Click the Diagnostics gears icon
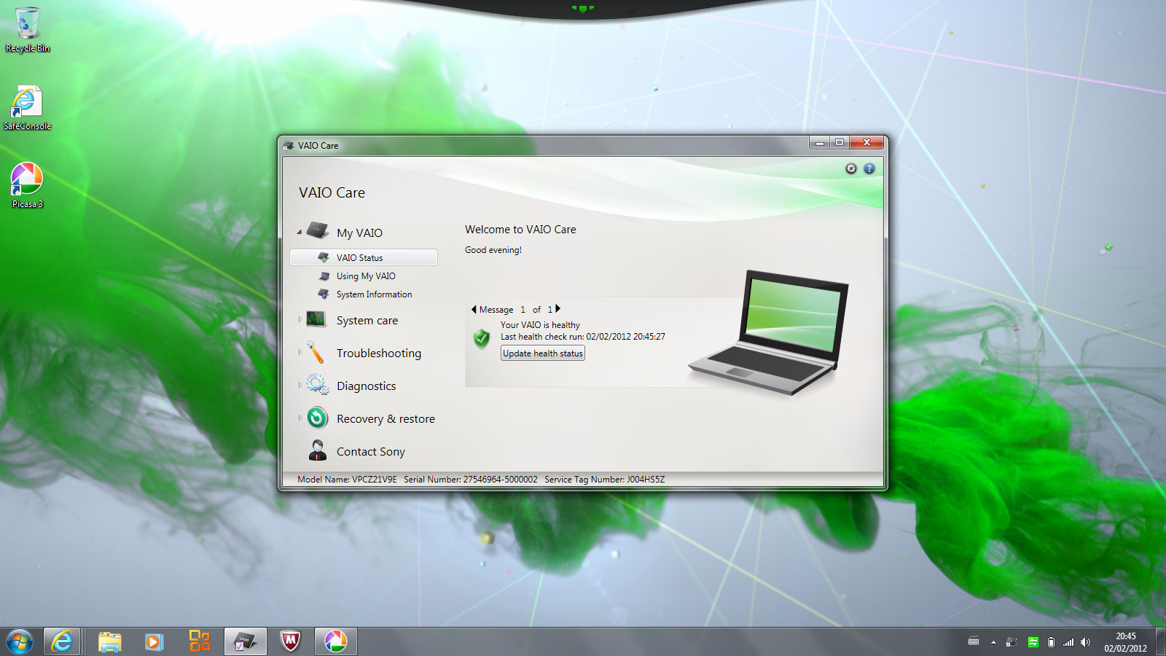Screen dimensions: 1166x656 coord(317,385)
